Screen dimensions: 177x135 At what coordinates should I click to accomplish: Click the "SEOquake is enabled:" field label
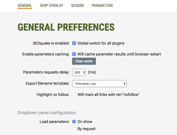[x=51, y=43]
